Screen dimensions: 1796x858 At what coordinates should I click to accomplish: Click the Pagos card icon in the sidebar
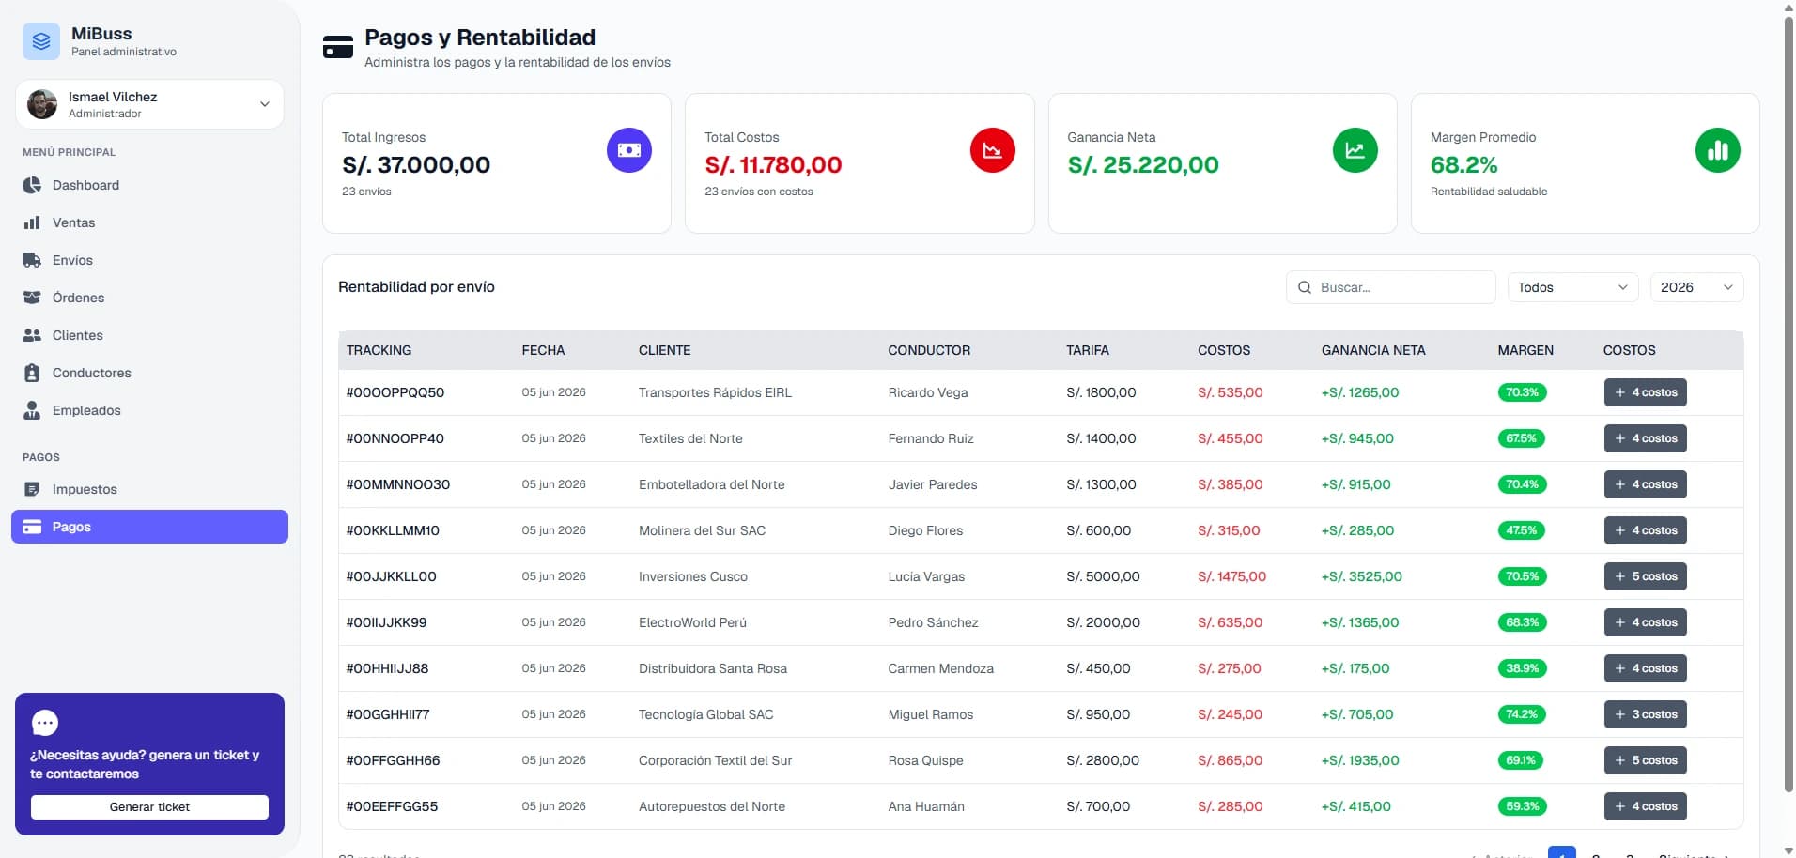(x=32, y=527)
